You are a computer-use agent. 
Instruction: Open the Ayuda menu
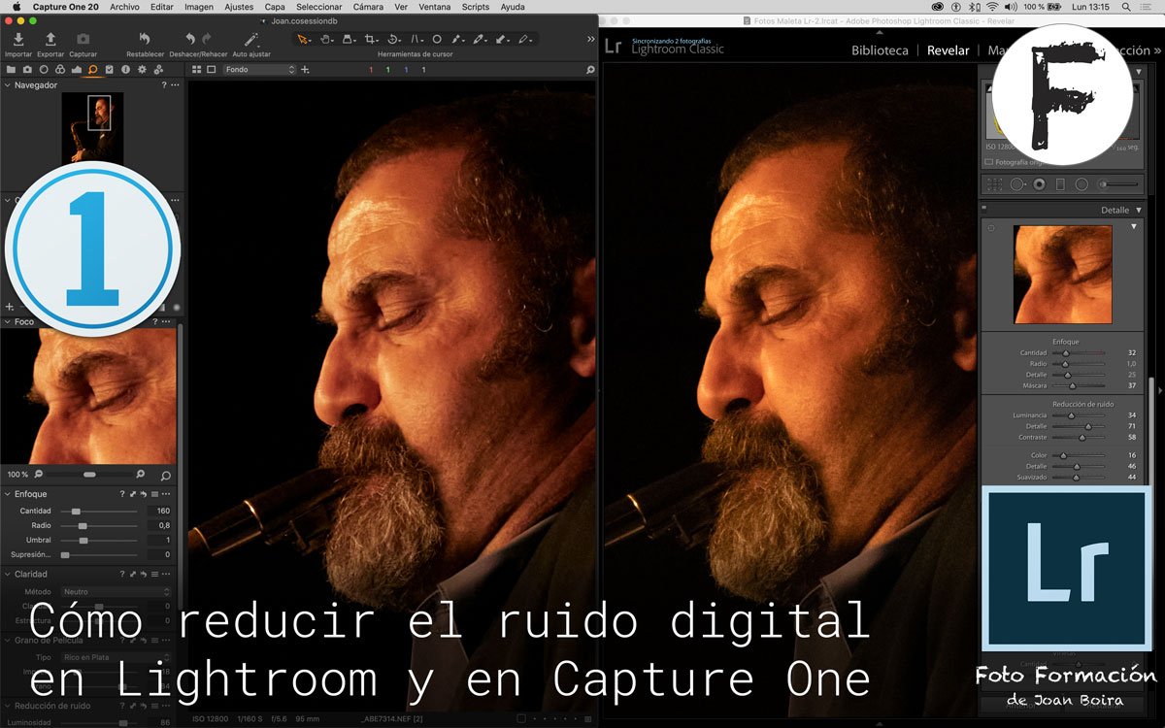(513, 7)
